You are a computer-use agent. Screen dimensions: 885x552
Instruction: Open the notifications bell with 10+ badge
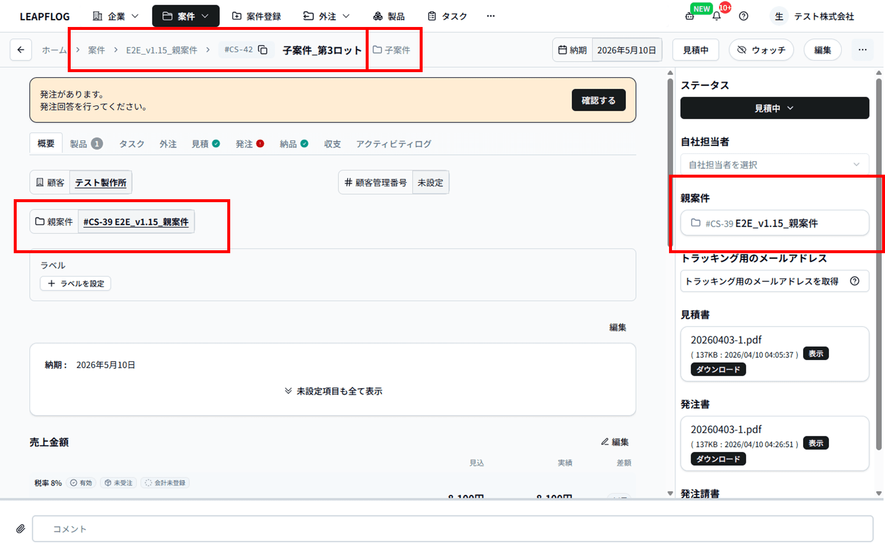click(x=716, y=16)
